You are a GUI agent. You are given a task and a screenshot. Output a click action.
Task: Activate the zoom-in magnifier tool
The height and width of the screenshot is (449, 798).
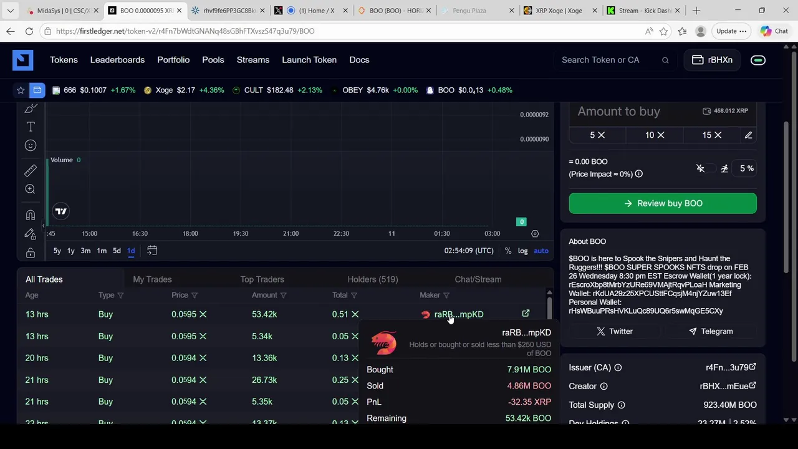click(x=31, y=189)
